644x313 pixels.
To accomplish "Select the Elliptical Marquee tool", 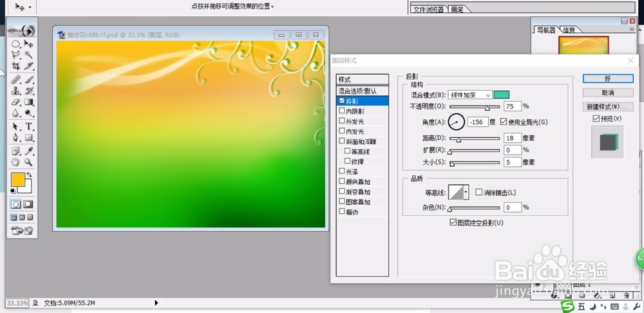I will (x=15, y=44).
